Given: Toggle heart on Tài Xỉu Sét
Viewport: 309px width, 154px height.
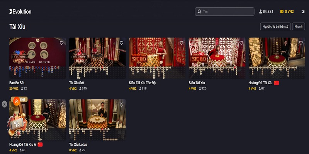Looking at the screenshot, I should 122,43.
